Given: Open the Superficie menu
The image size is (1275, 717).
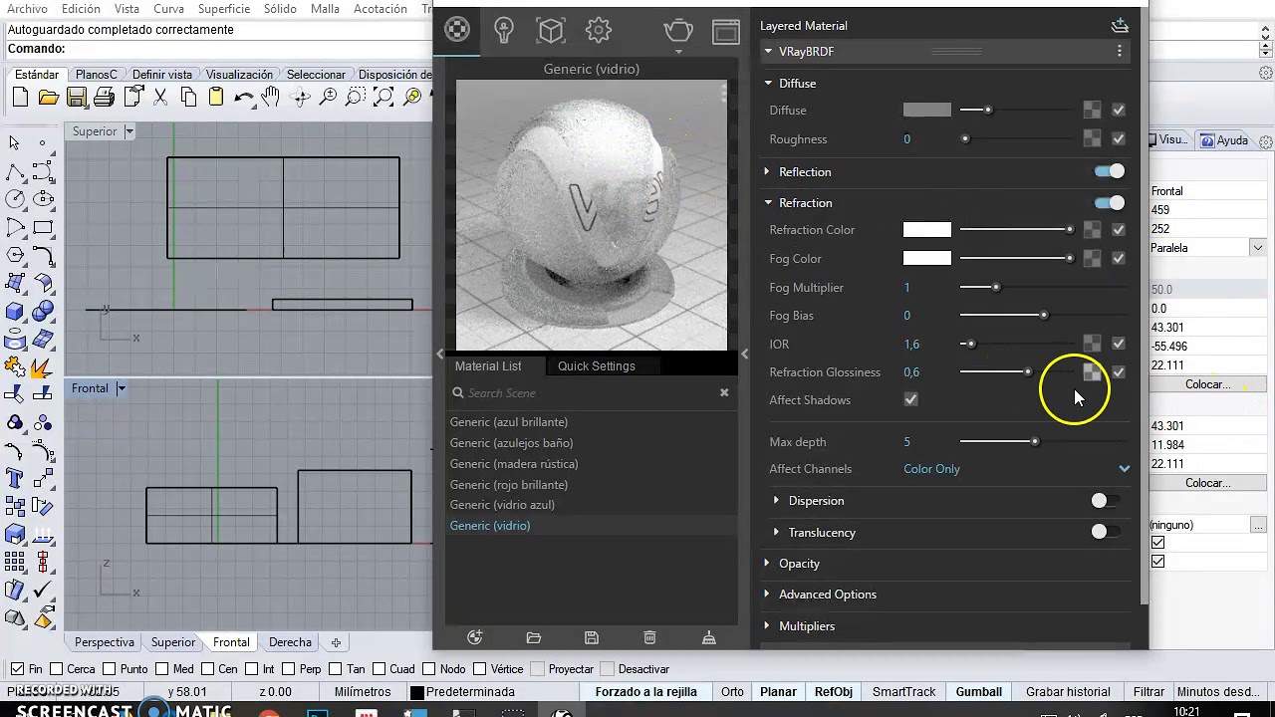Looking at the screenshot, I should [x=222, y=8].
